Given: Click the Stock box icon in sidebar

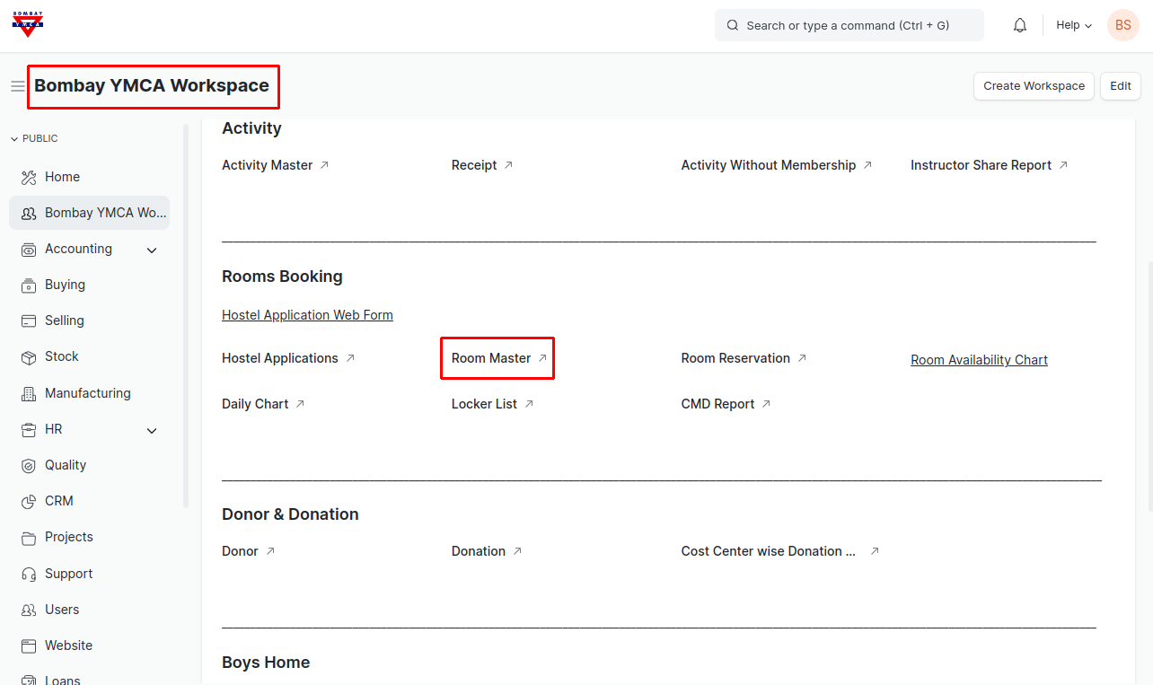Looking at the screenshot, I should 29,357.
